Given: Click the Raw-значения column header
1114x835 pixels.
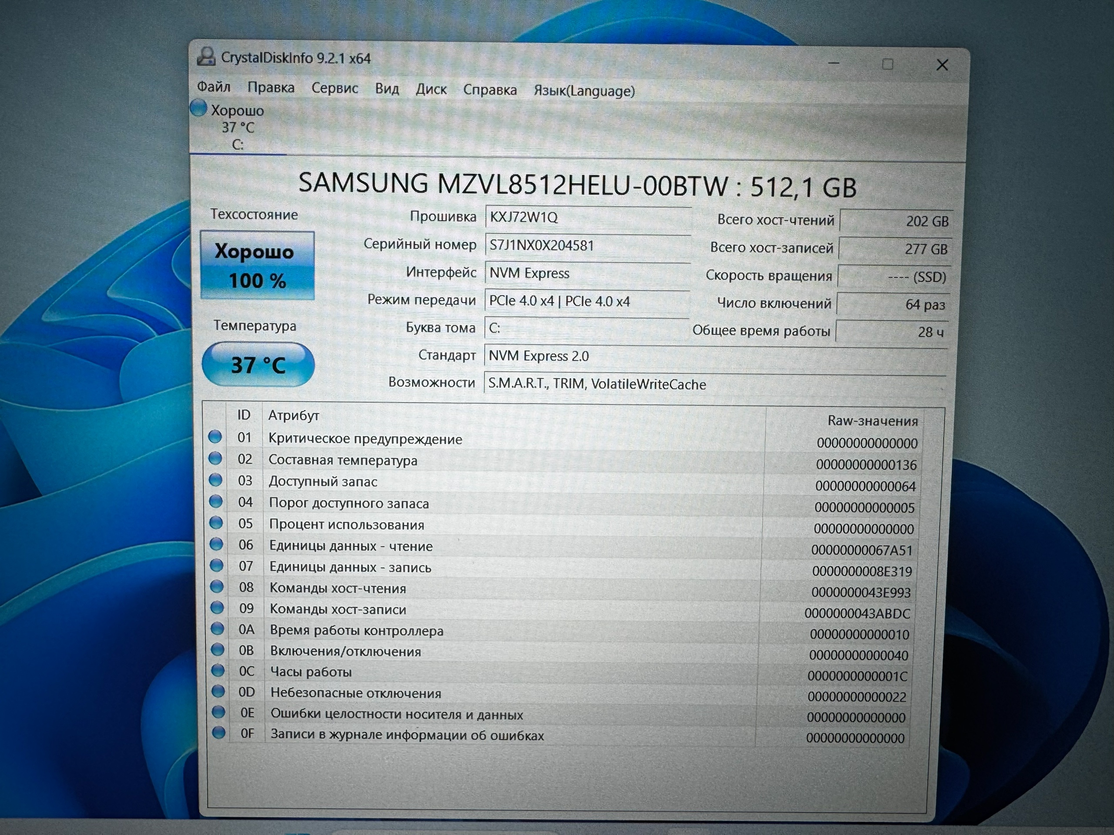Looking at the screenshot, I should (873, 421).
